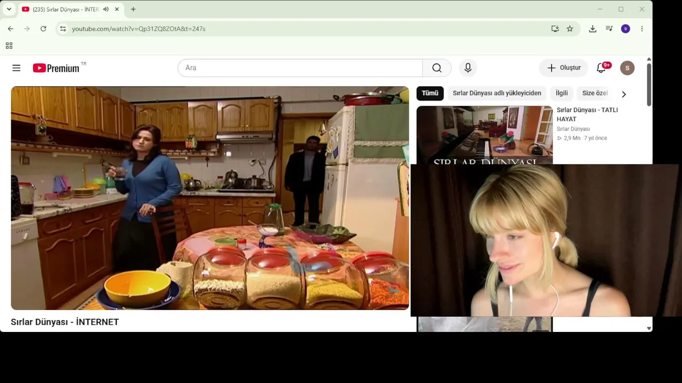Image resolution: width=682 pixels, height=383 pixels.
Task: Click the Ara search field
Action: (300, 68)
